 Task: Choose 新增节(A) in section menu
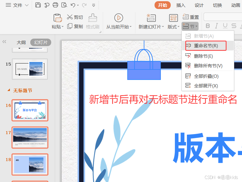tap(208, 36)
